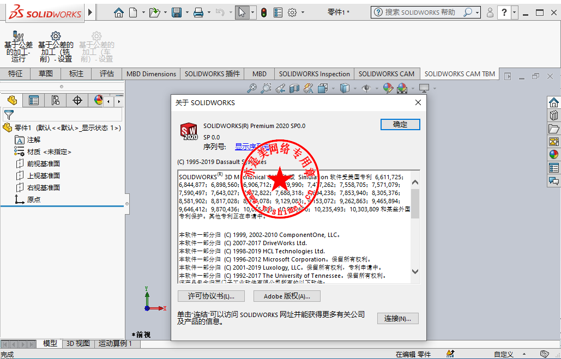Toggle the Hide/Show Items eye icon
Image resolution: width=561 pixels, height=359 pixels.
(366, 88)
